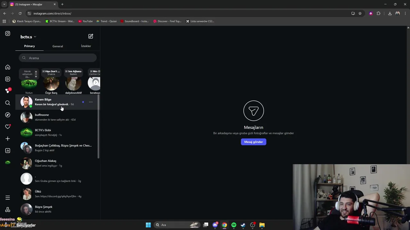Image resolution: width=410 pixels, height=230 pixels.
Task: Open the install app icon in address bar
Action: click(x=353, y=13)
